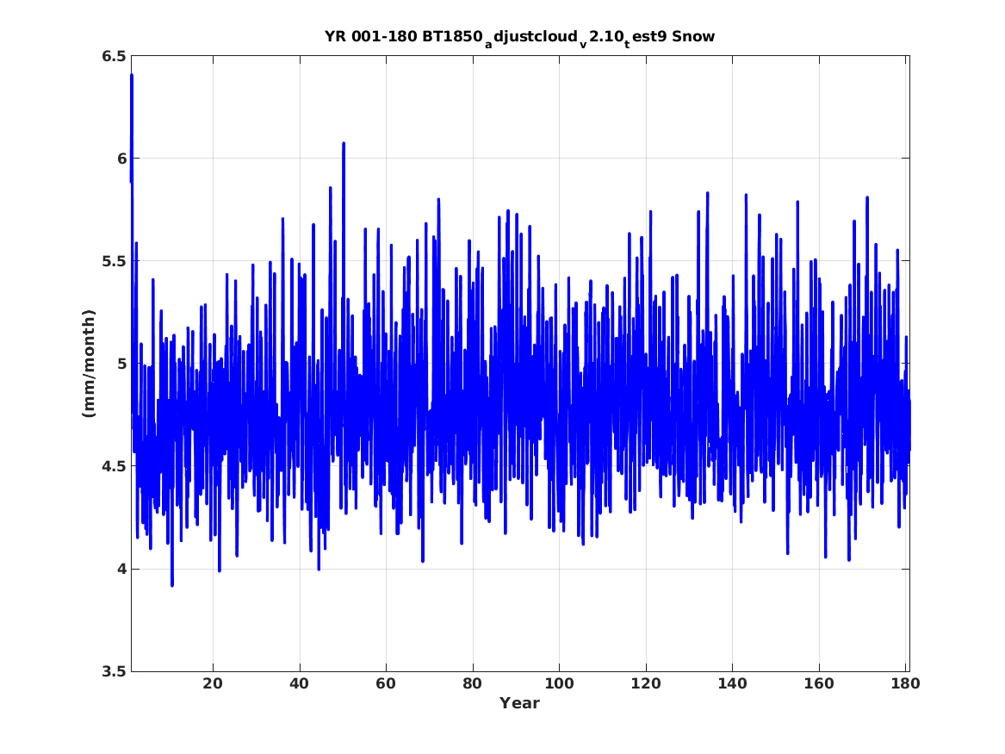Click the x-axis tick label '100'
1005x754 pixels.
[x=559, y=683]
